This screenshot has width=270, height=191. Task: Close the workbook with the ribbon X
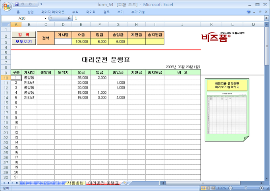point(266,12)
